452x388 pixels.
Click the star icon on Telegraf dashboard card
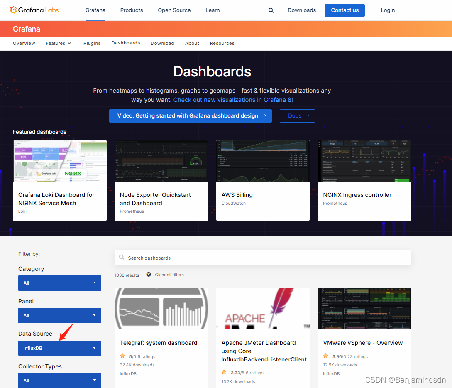pos(122,356)
